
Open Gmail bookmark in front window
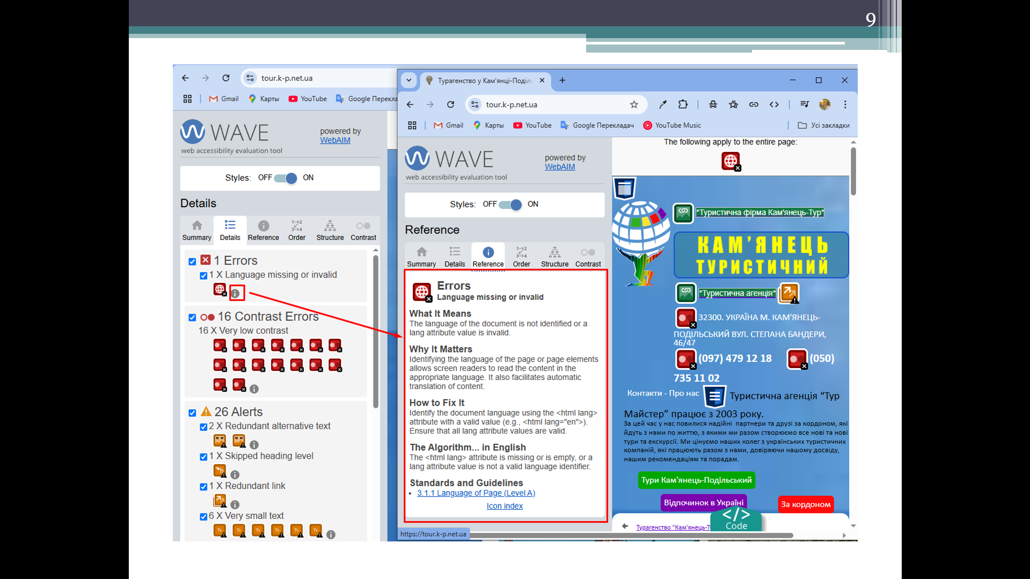(448, 126)
